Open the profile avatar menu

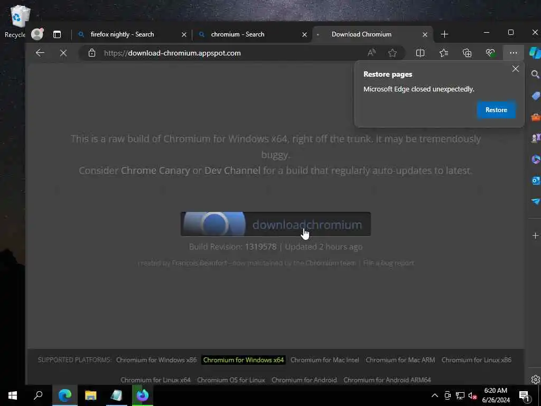coord(38,34)
